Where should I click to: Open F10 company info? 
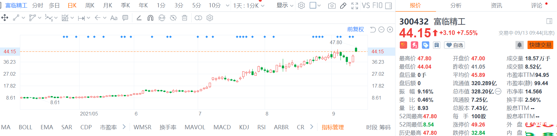[x=377, y=6]
